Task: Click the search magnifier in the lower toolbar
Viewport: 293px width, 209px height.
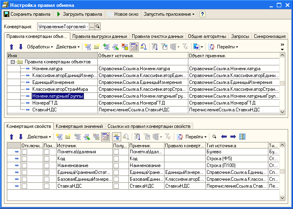Action: 215,137
